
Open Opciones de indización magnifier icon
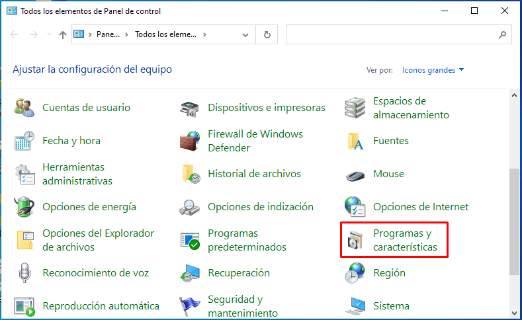pos(189,207)
